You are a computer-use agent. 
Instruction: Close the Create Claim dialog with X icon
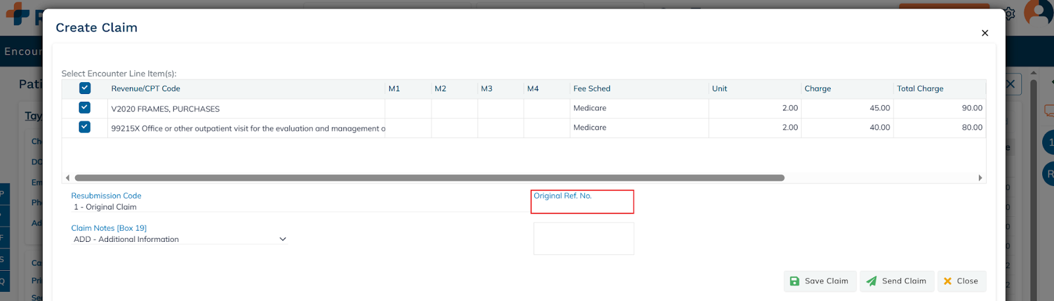point(985,33)
